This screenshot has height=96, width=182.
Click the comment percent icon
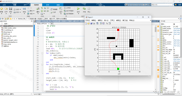[42, 8]
